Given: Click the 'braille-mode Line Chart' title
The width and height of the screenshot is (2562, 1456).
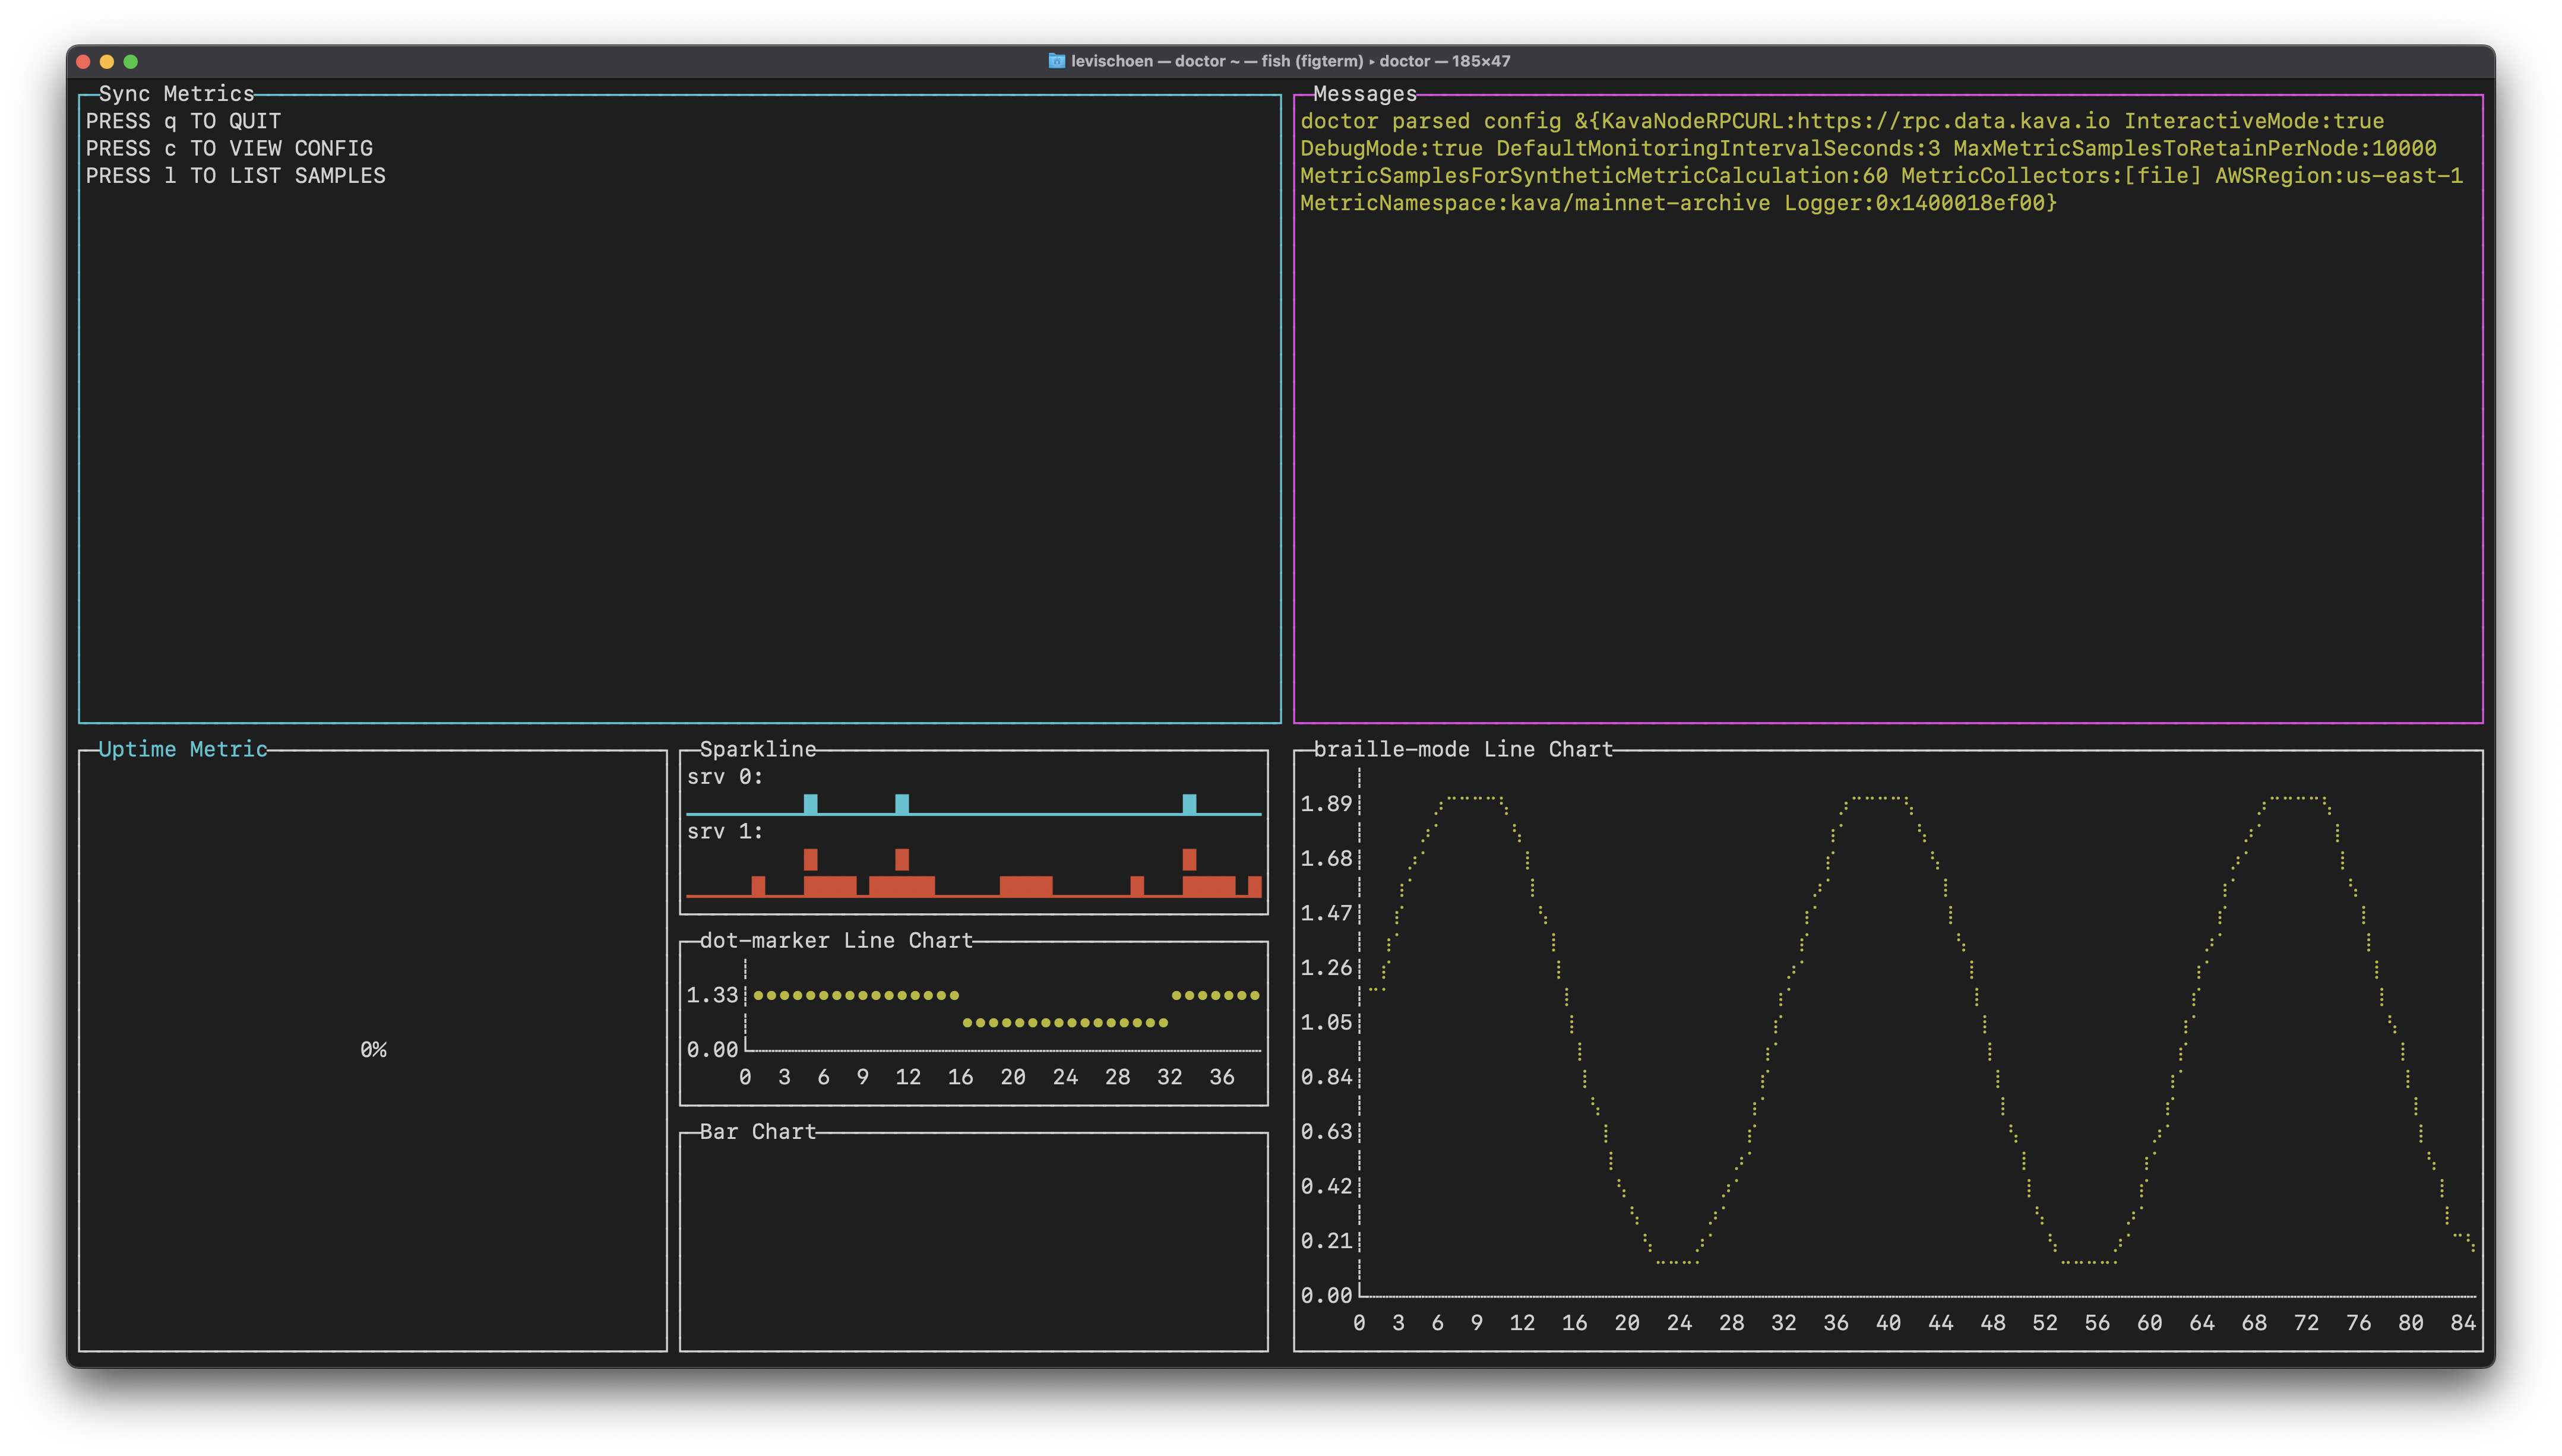Looking at the screenshot, I should (1463, 749).
